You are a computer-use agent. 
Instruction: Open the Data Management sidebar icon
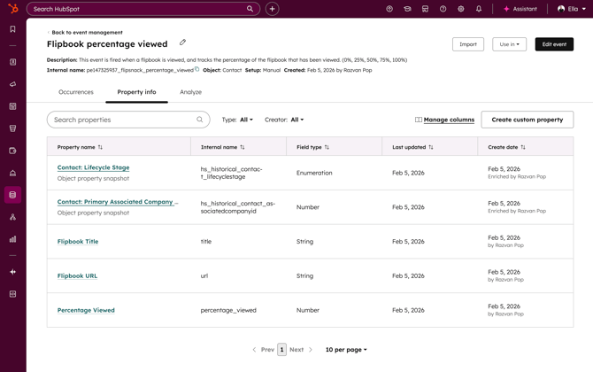click(13, 195)
